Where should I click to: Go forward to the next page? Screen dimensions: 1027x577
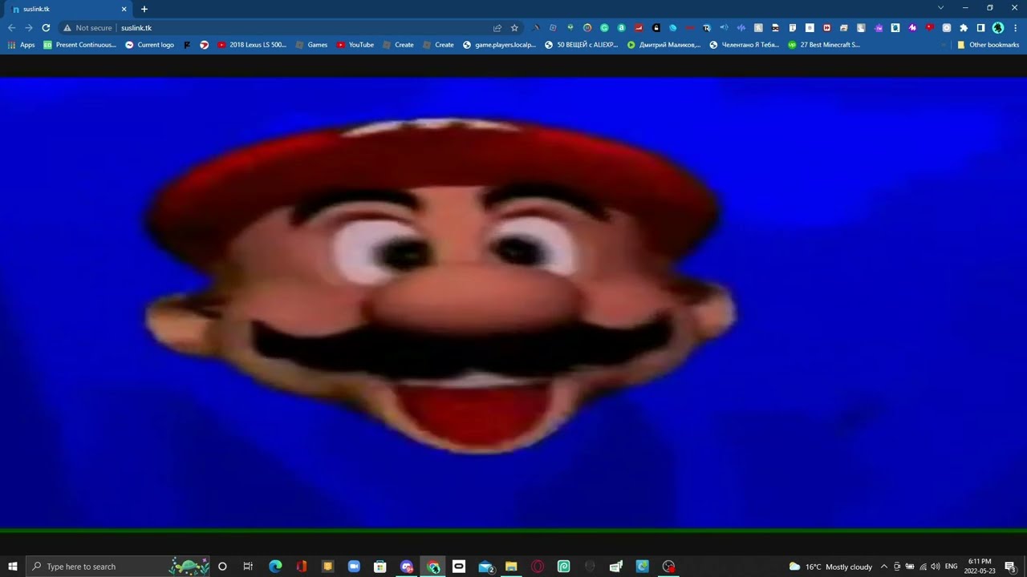tap(28, 27)
